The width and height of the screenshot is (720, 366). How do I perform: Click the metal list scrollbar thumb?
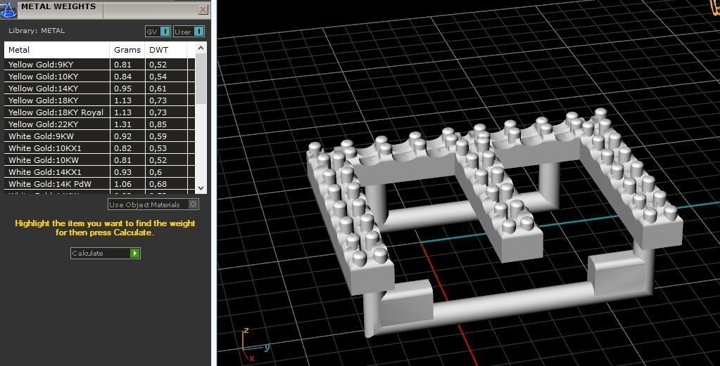(201, 79)
